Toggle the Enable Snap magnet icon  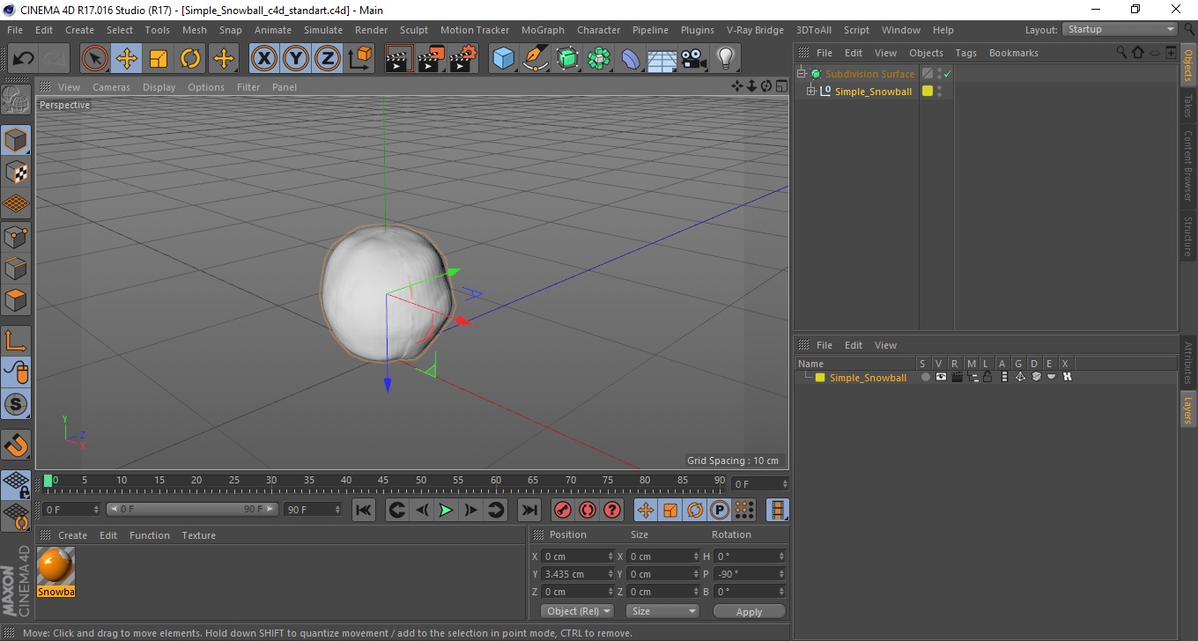(16, 445)
